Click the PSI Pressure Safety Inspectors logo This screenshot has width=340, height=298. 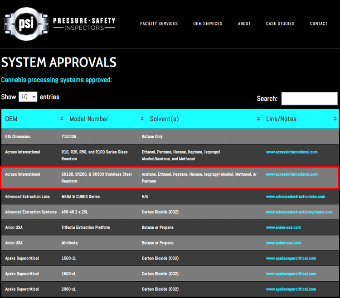pos(59,24)
